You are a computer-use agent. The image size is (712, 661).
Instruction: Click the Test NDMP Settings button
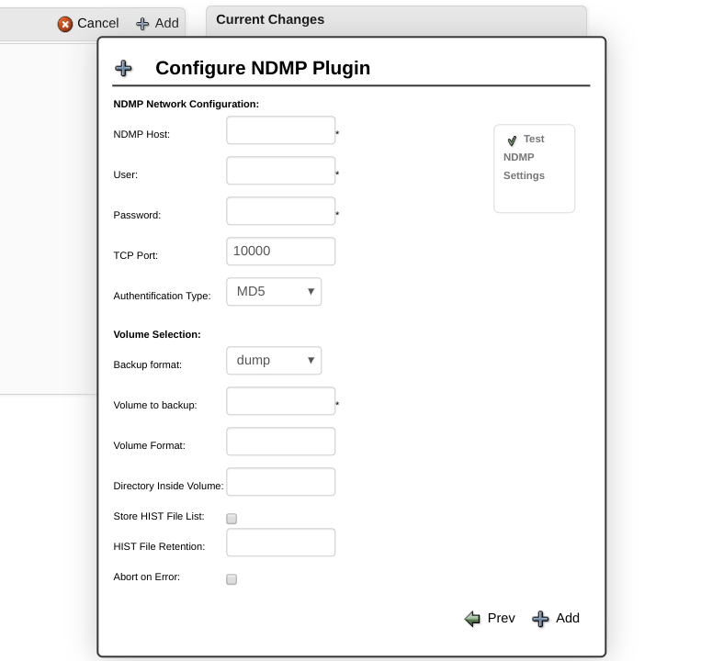point(535,168)
